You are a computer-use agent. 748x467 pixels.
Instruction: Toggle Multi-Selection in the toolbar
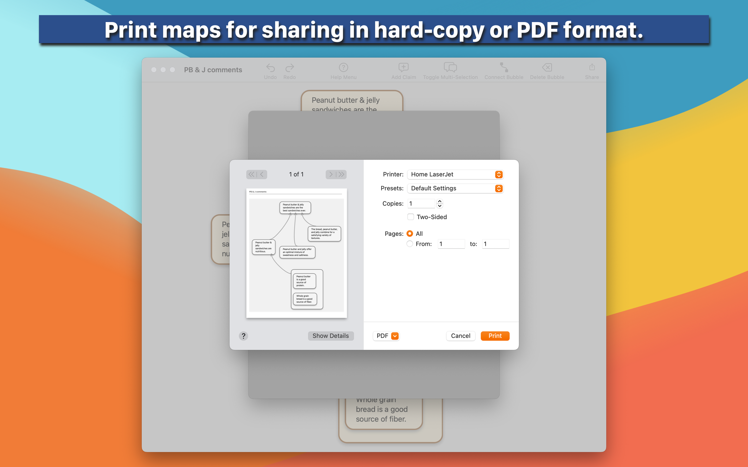point(450,68)
